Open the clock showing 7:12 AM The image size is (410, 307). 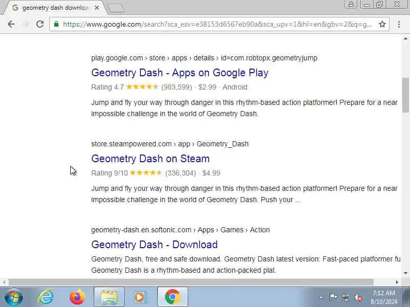pyautogui.click(x=383, y=297)
